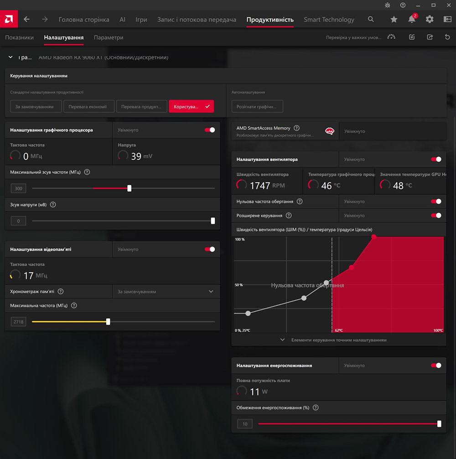Switch to Ігри tab

[x=141, y=20]
